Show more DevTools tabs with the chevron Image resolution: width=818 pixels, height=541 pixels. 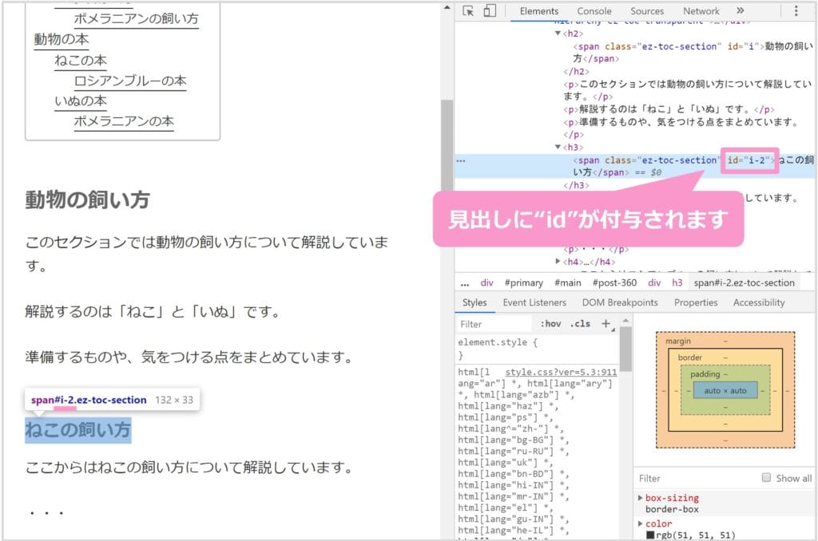(x=740, y=10)
